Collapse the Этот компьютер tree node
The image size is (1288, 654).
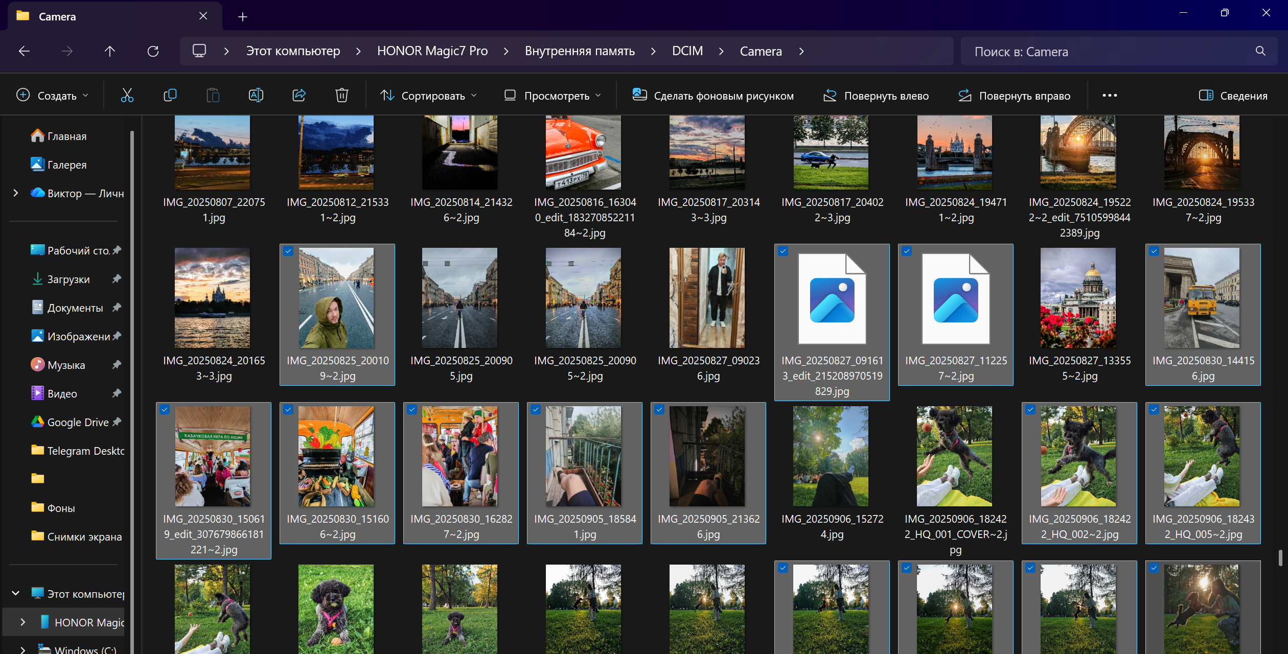(x=15, y=593)
